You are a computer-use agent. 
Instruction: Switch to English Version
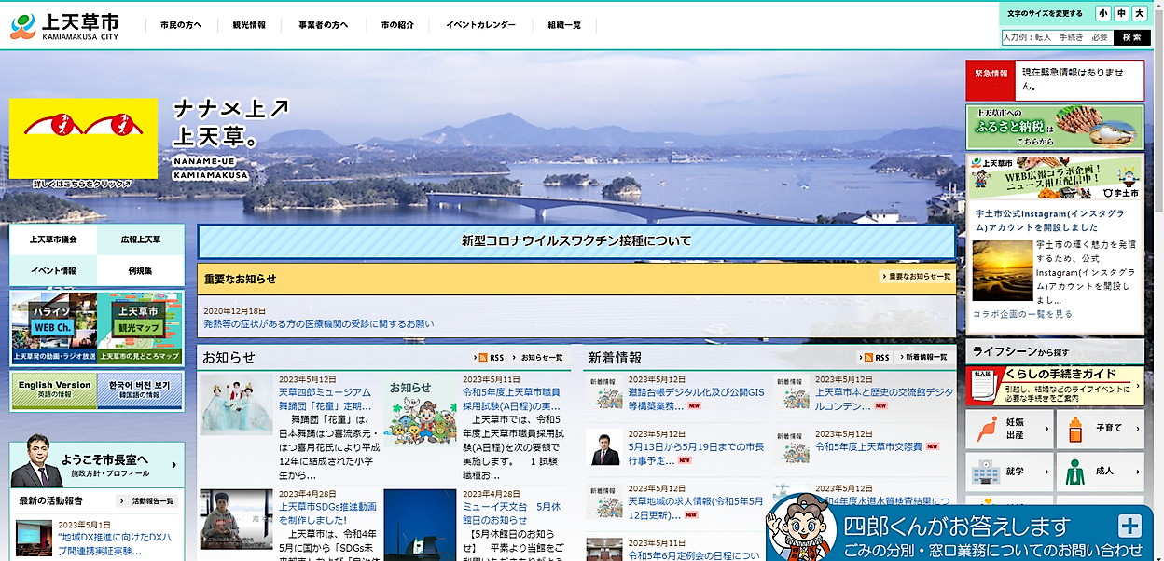(54, 390)
